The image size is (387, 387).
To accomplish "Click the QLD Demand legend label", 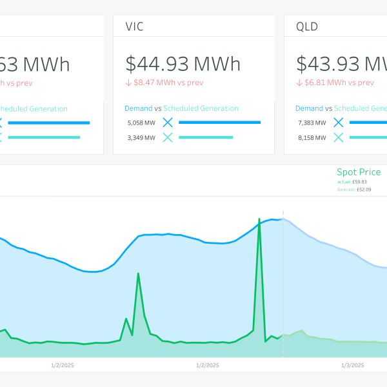I will pyautogui.click(x=309, y=108).
